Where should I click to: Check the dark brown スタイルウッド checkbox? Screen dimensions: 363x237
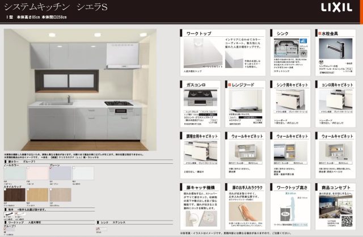pyautogui.click(x=5, y=189)
